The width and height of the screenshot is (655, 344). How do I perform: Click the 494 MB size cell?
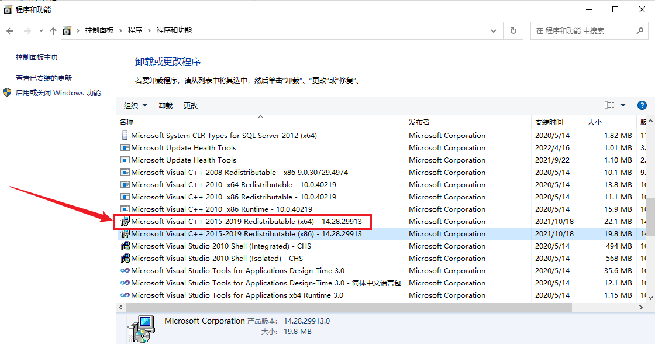point(619,246)
